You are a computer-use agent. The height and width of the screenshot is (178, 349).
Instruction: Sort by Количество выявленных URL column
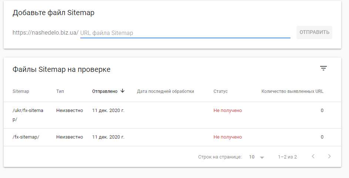click(292, 91)
